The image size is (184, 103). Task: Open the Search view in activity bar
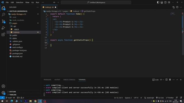pos(3,15)
